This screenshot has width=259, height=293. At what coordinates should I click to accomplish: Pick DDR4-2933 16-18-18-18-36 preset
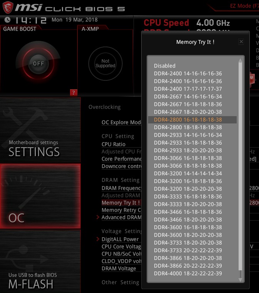188,143
